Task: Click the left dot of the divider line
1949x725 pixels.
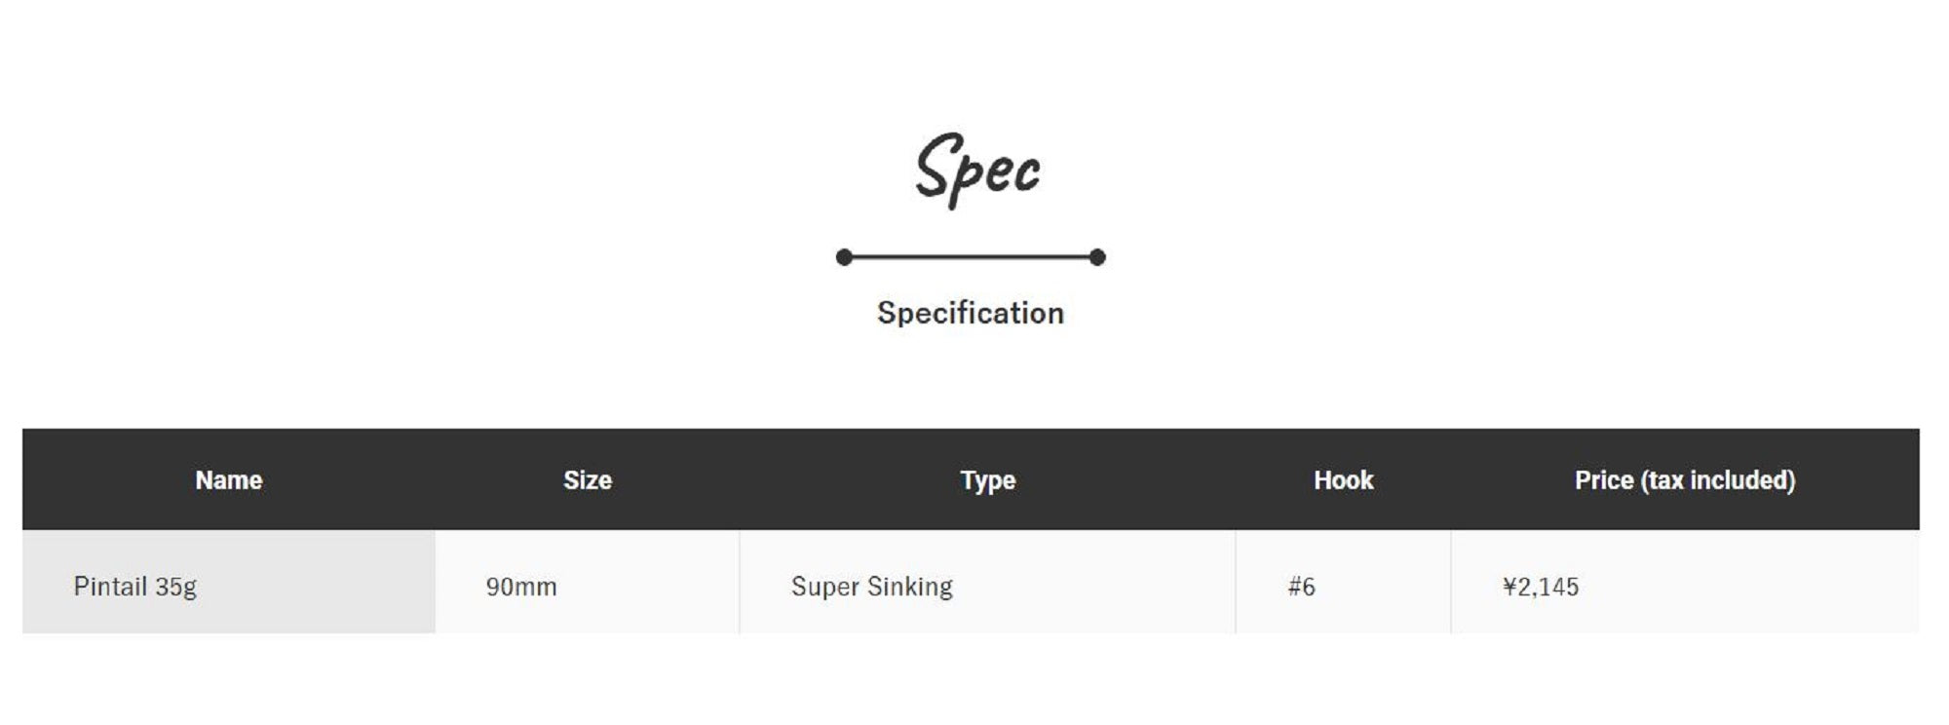Action: click(x=844, y=257)
